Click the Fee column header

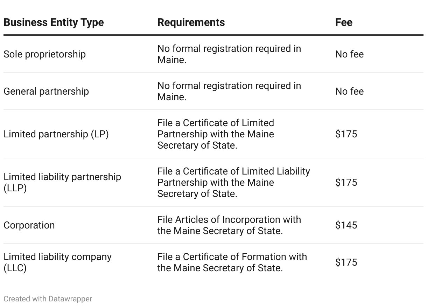click(344, 22)
